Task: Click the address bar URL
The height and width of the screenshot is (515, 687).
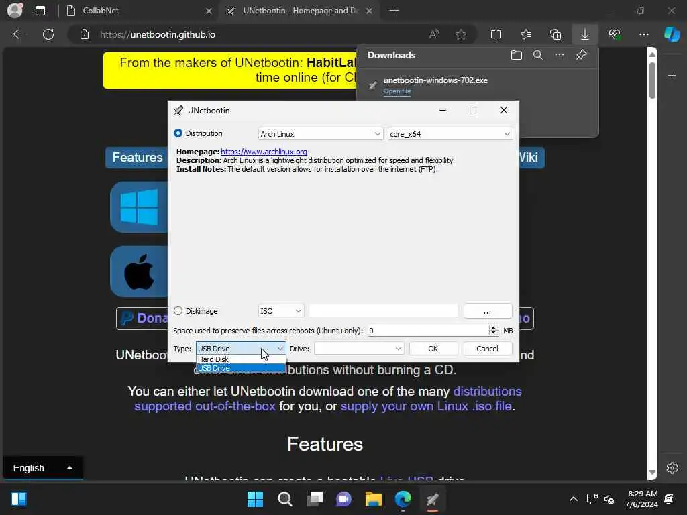Action: coord(158,34)
